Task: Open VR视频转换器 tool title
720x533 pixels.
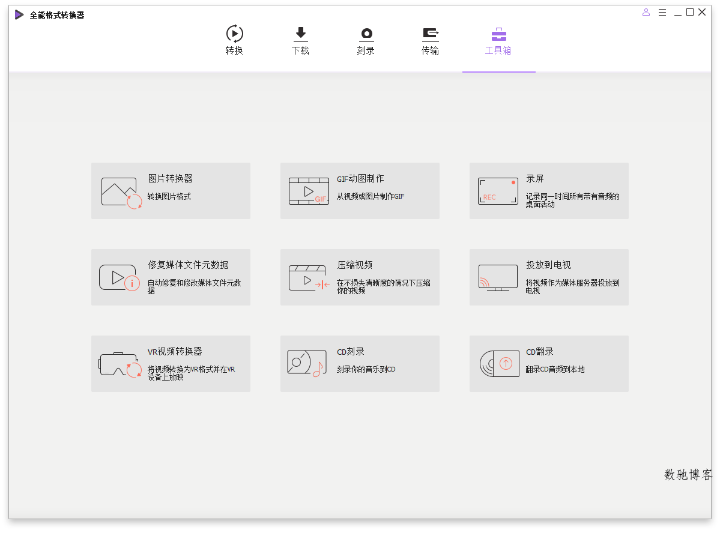Action: (175, 351)
